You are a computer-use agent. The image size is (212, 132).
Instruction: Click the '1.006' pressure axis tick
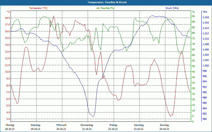click(206, 50)
